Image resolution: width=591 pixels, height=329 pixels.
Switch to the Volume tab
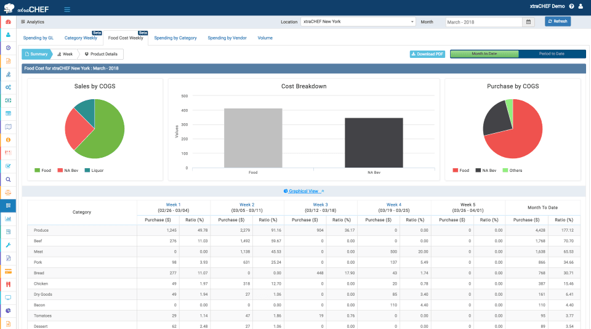point(265,38)
